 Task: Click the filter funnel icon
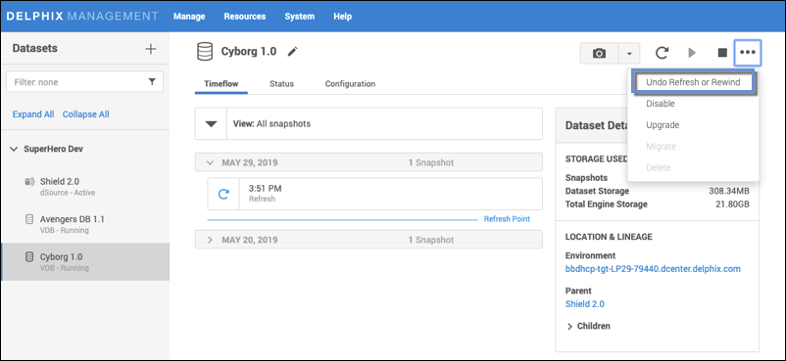click(x=152, y=81)
